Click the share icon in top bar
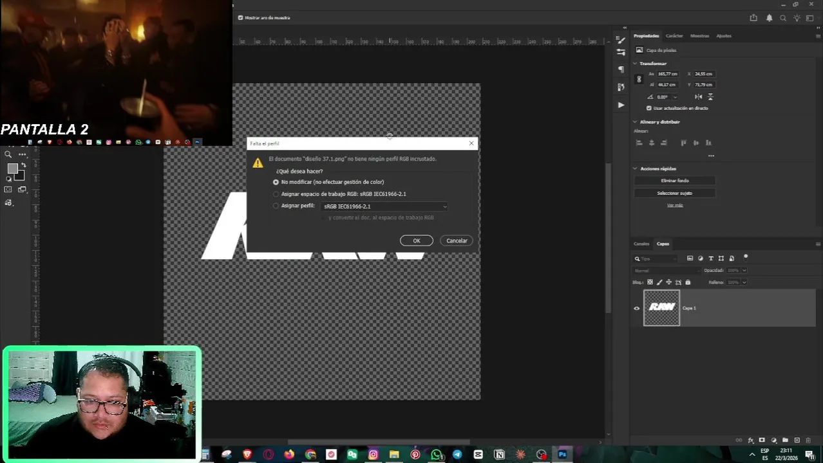The height and width of the screenshot is (463, 823). 753,18
